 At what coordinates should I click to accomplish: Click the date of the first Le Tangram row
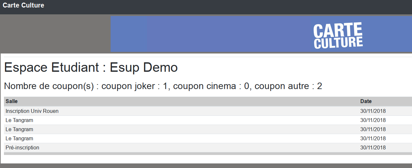click(373, 120)
